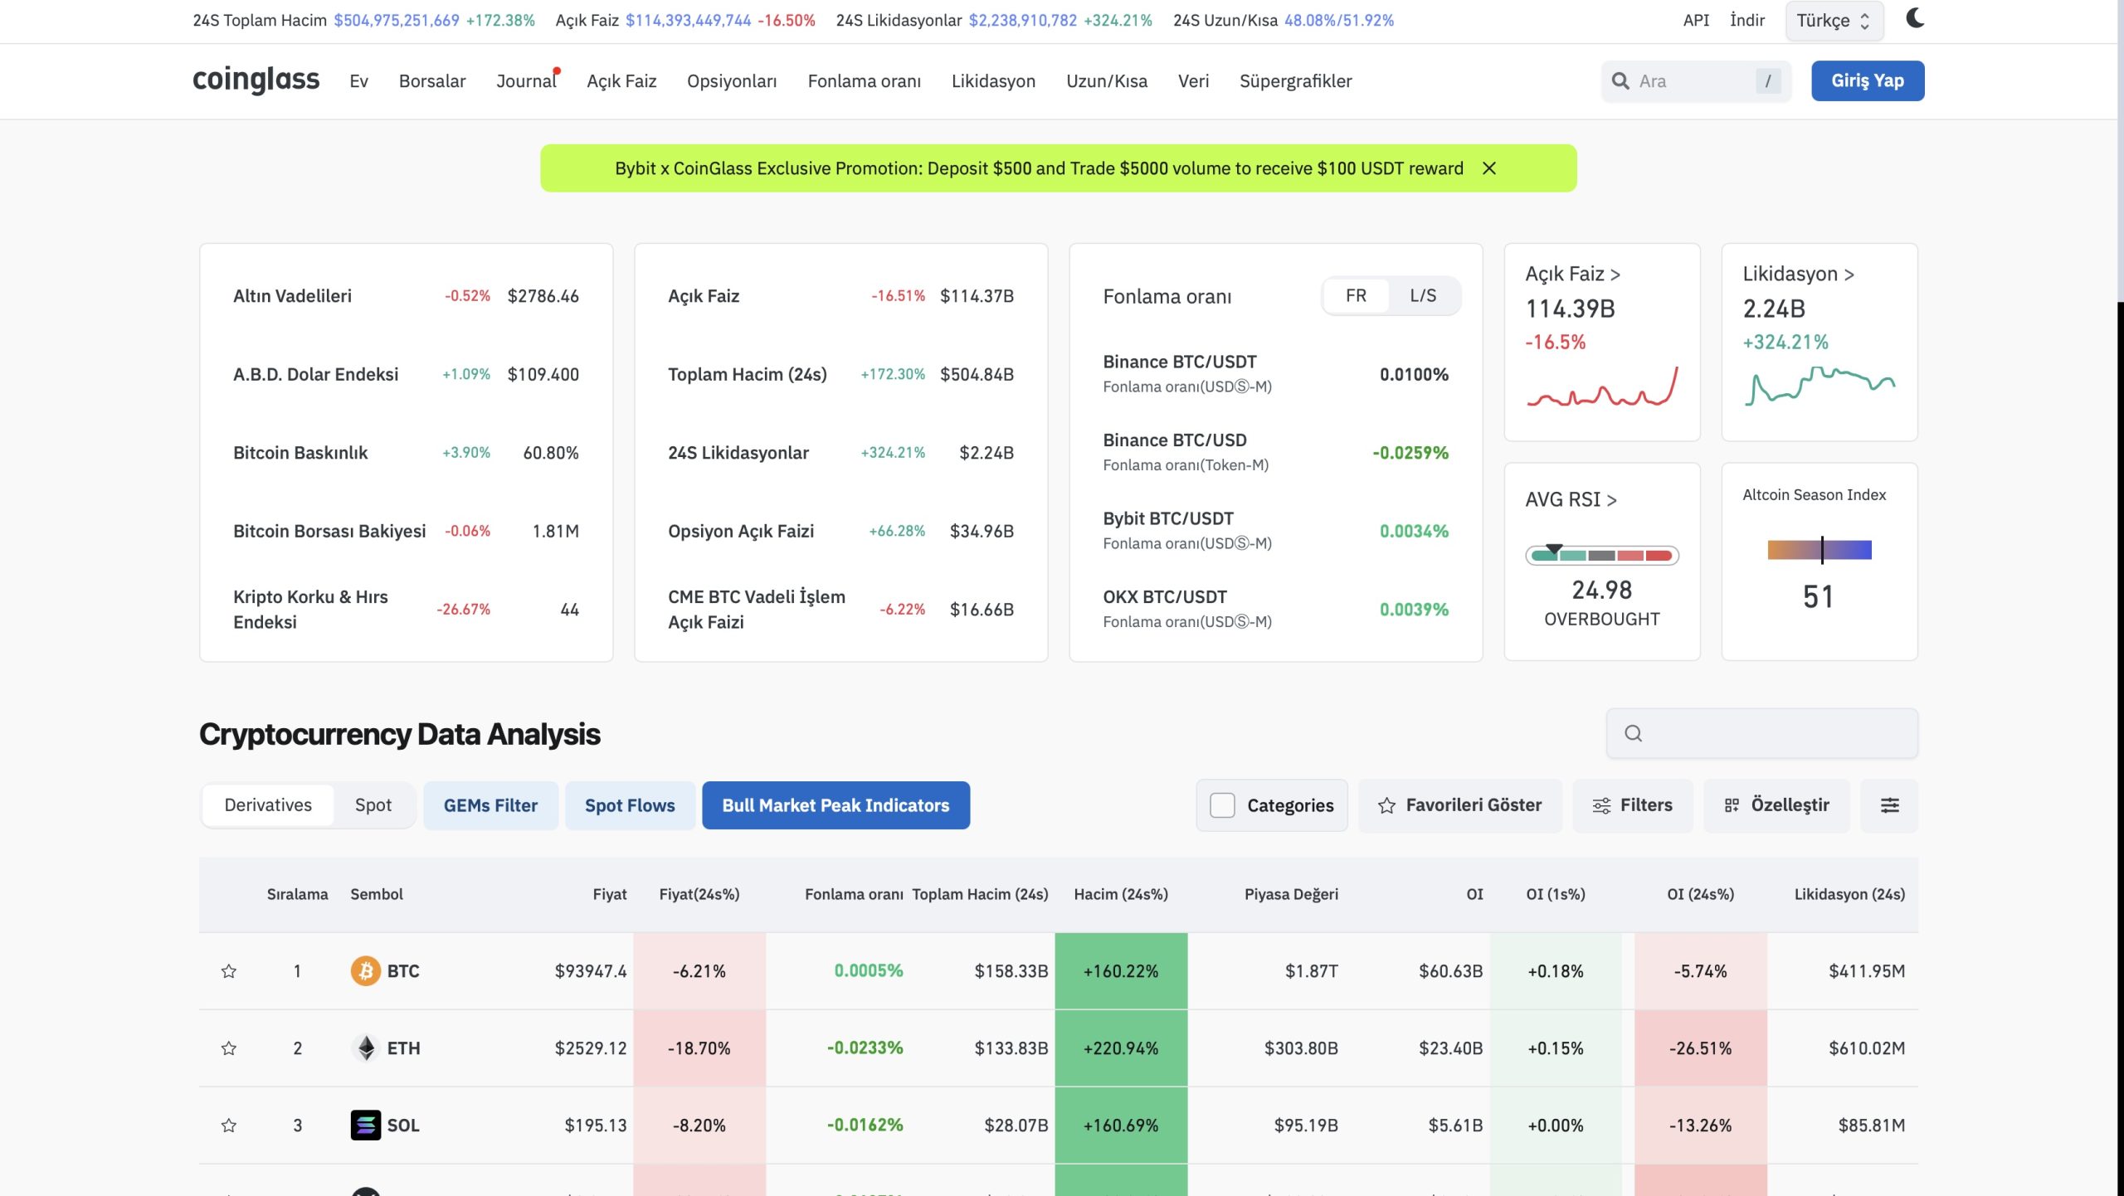The image size is (2124, 1196).
Task: Open the Journal menu item
Action: (x=526, y=81)
